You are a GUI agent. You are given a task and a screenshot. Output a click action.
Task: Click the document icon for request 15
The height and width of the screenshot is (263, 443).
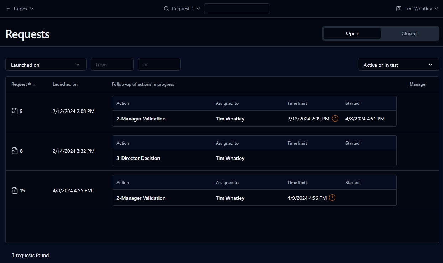(15, 190)
